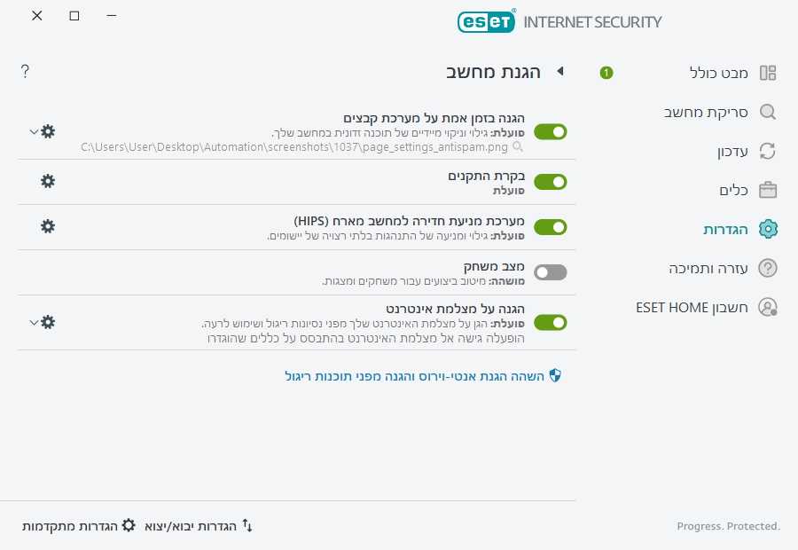Click the Help and support question icon
Image resolution: width=798 pixels, height=550 pixels.
[x=768, y=268]
